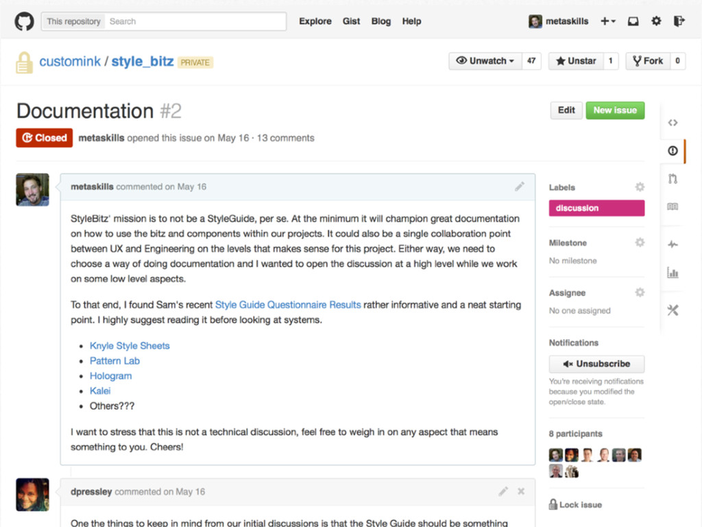Viewport: 702px width, 527px height.
Task: Click the Lock issue link
Action: click(575, 504)
